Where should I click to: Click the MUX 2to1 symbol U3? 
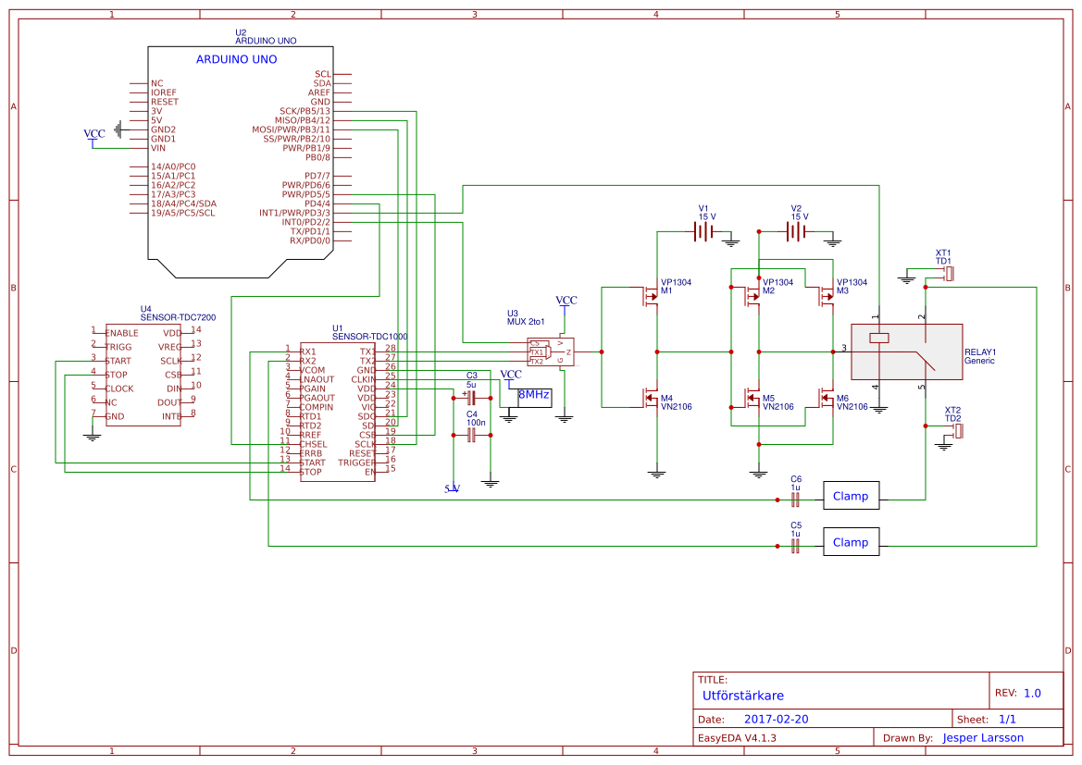[x=548, y=352]
